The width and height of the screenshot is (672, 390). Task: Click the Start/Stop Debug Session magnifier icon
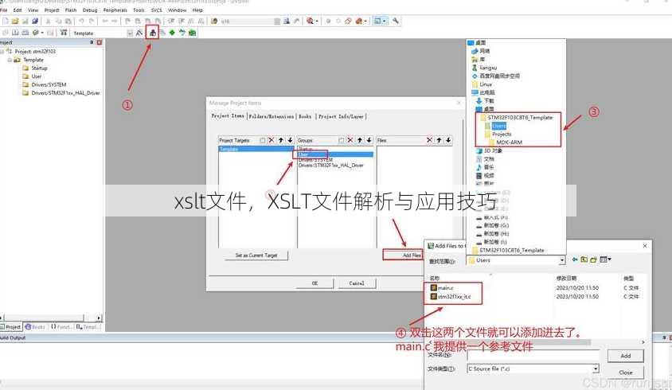(310, 21)
